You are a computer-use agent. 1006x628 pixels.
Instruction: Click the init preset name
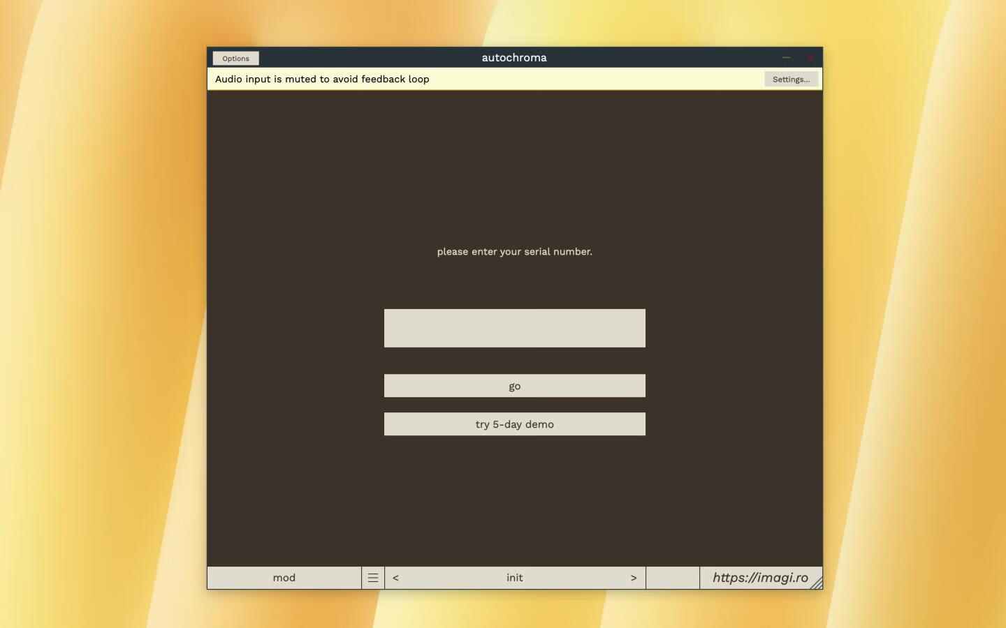pos(515,578)
